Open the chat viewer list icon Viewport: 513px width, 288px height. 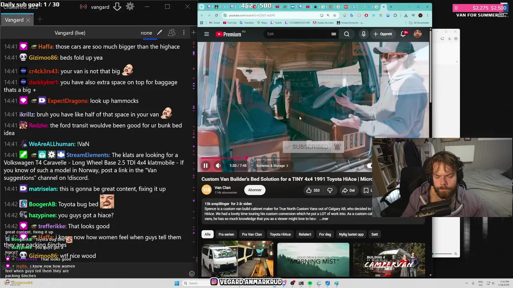(172, 33)
